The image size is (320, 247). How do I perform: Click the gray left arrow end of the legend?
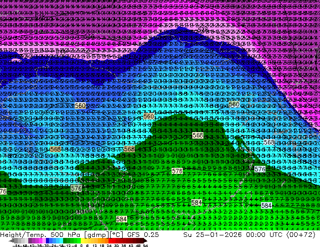click(x=12, y=240)
